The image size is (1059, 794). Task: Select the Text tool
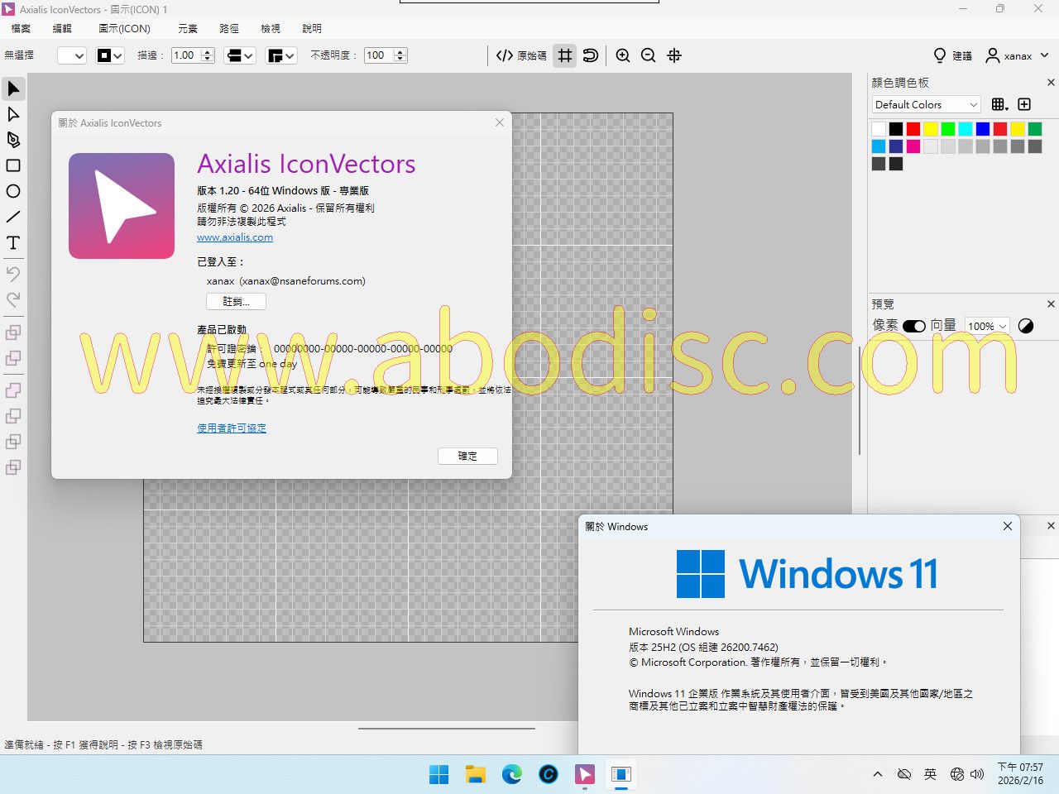tap(13, 242)
